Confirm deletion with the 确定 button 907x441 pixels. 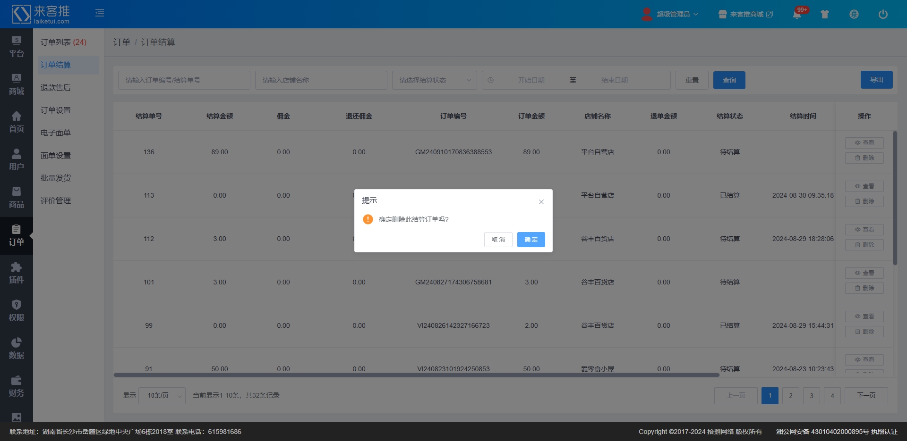coord(531,240)
